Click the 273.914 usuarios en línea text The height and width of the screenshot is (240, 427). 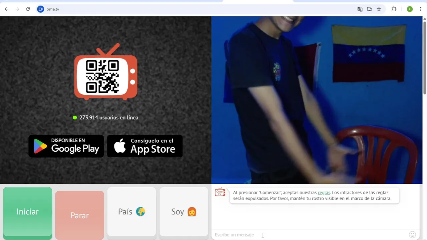point(109,117)
